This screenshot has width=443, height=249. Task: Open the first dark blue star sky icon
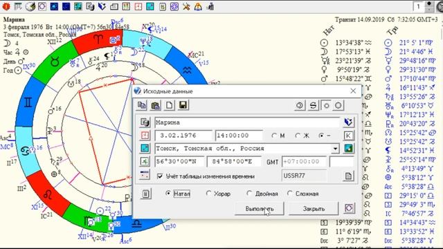tap(54, 6)
